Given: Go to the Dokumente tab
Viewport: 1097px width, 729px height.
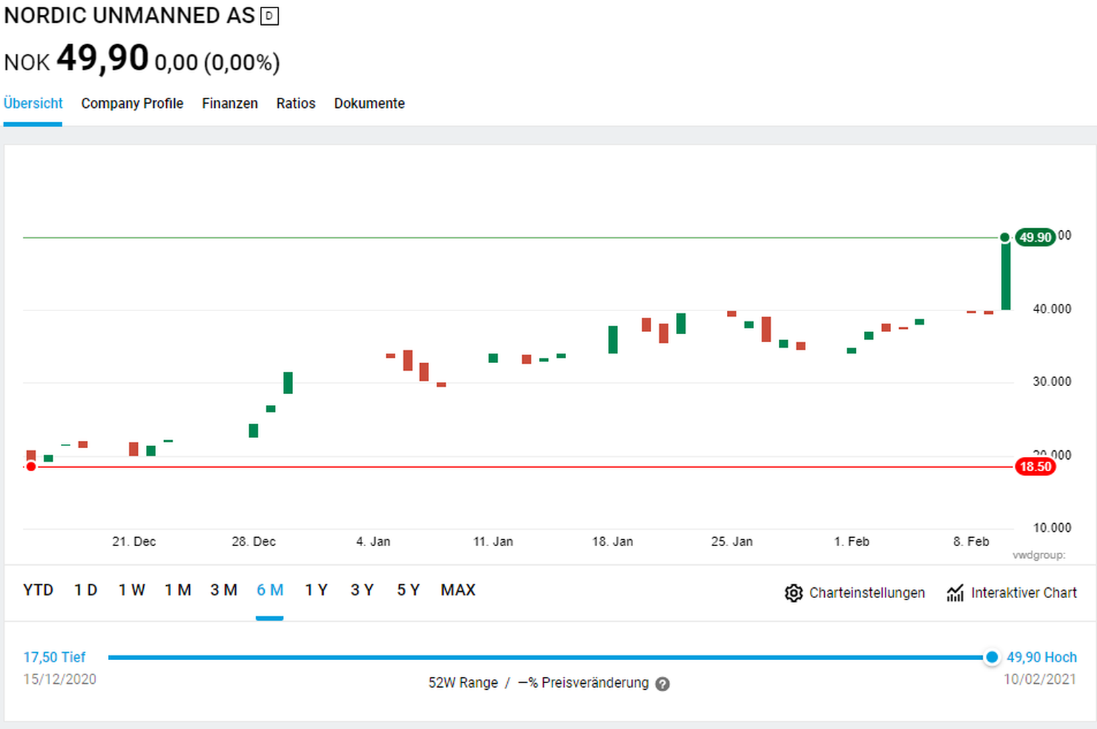Looking at the screenshot, I should pyautogui.click(x=369, y=103).
